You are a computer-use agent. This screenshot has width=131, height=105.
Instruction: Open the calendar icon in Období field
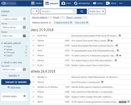(x=24, y=36)
